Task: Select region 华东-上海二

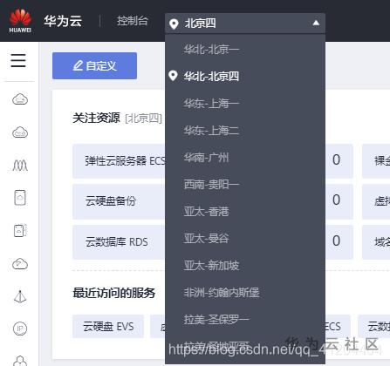Action: click(x=245, y=131)
